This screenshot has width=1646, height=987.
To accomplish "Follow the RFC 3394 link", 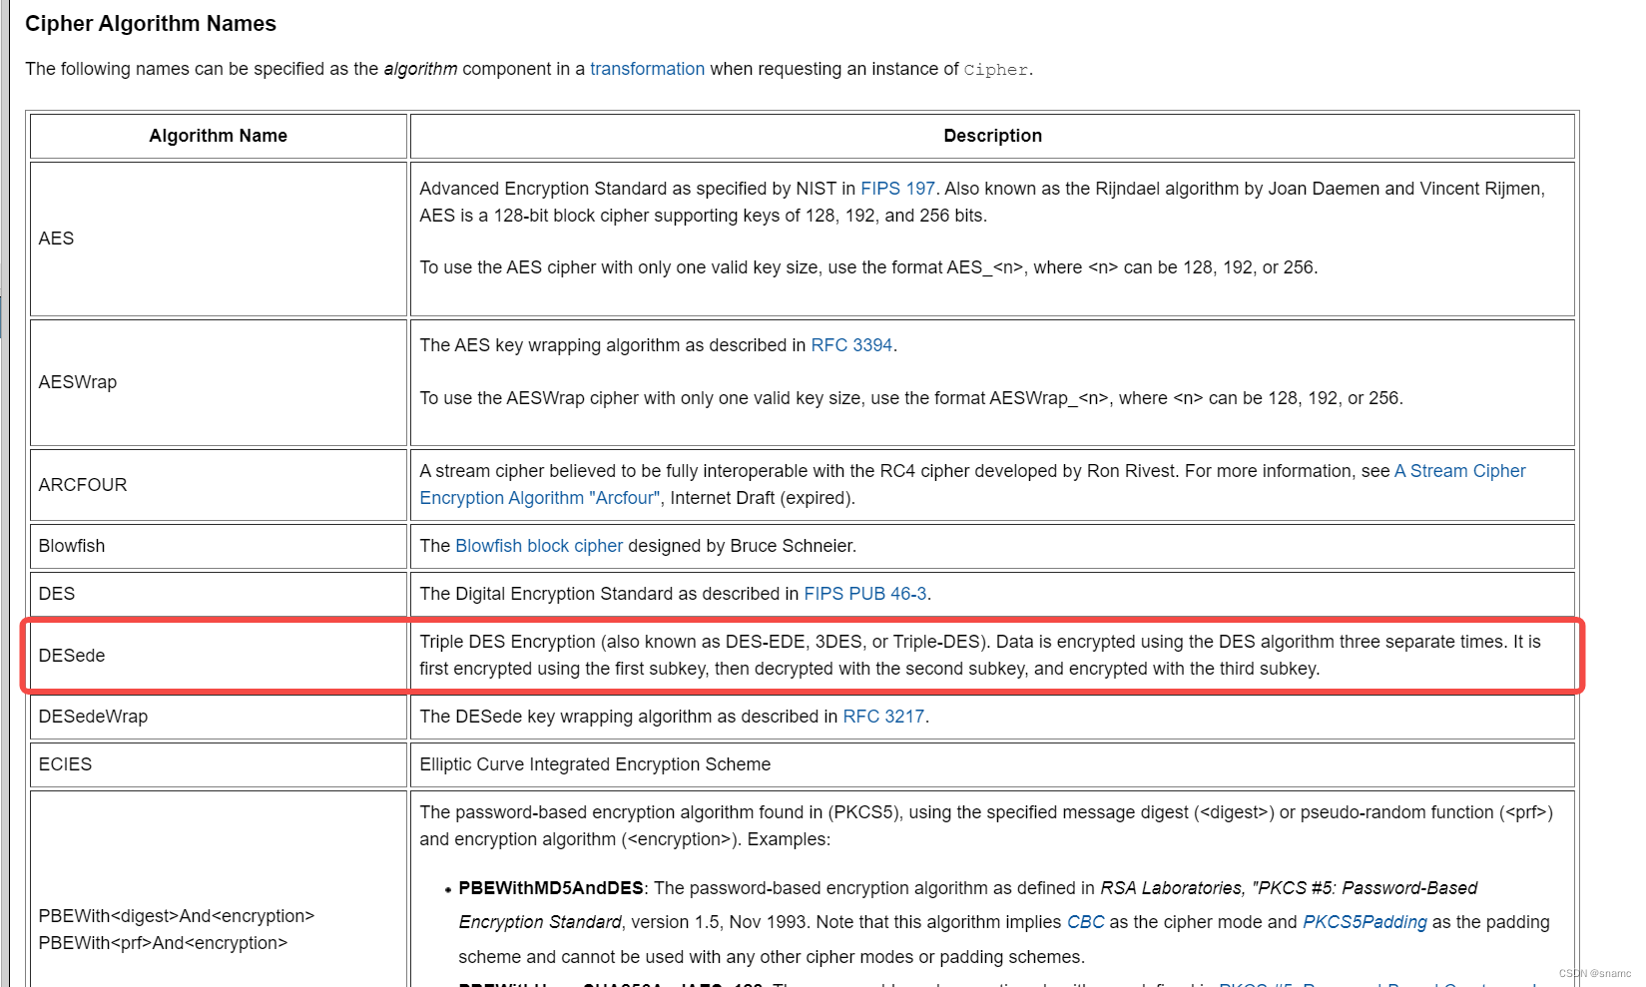I will point(850,344).
